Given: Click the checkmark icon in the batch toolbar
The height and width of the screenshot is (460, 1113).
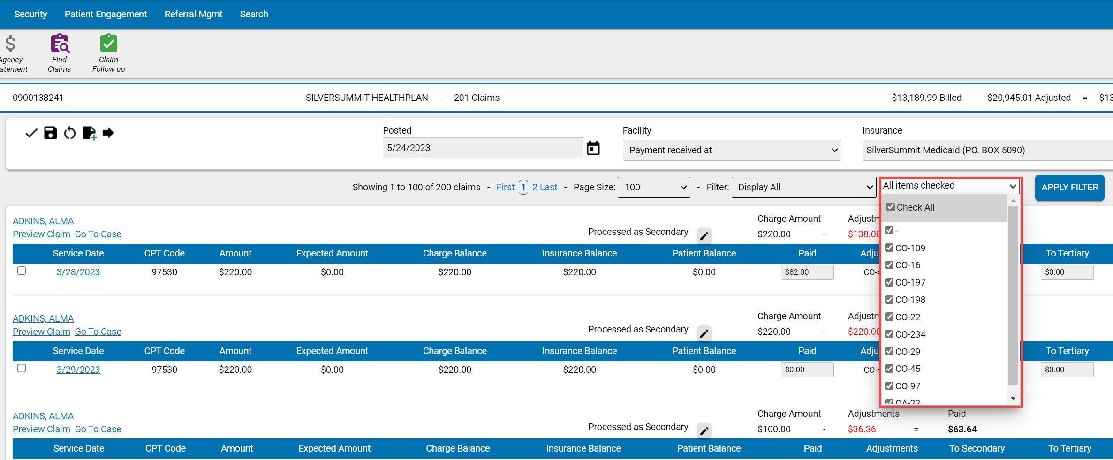Looking at the screenshot, I should coord(30,133).
